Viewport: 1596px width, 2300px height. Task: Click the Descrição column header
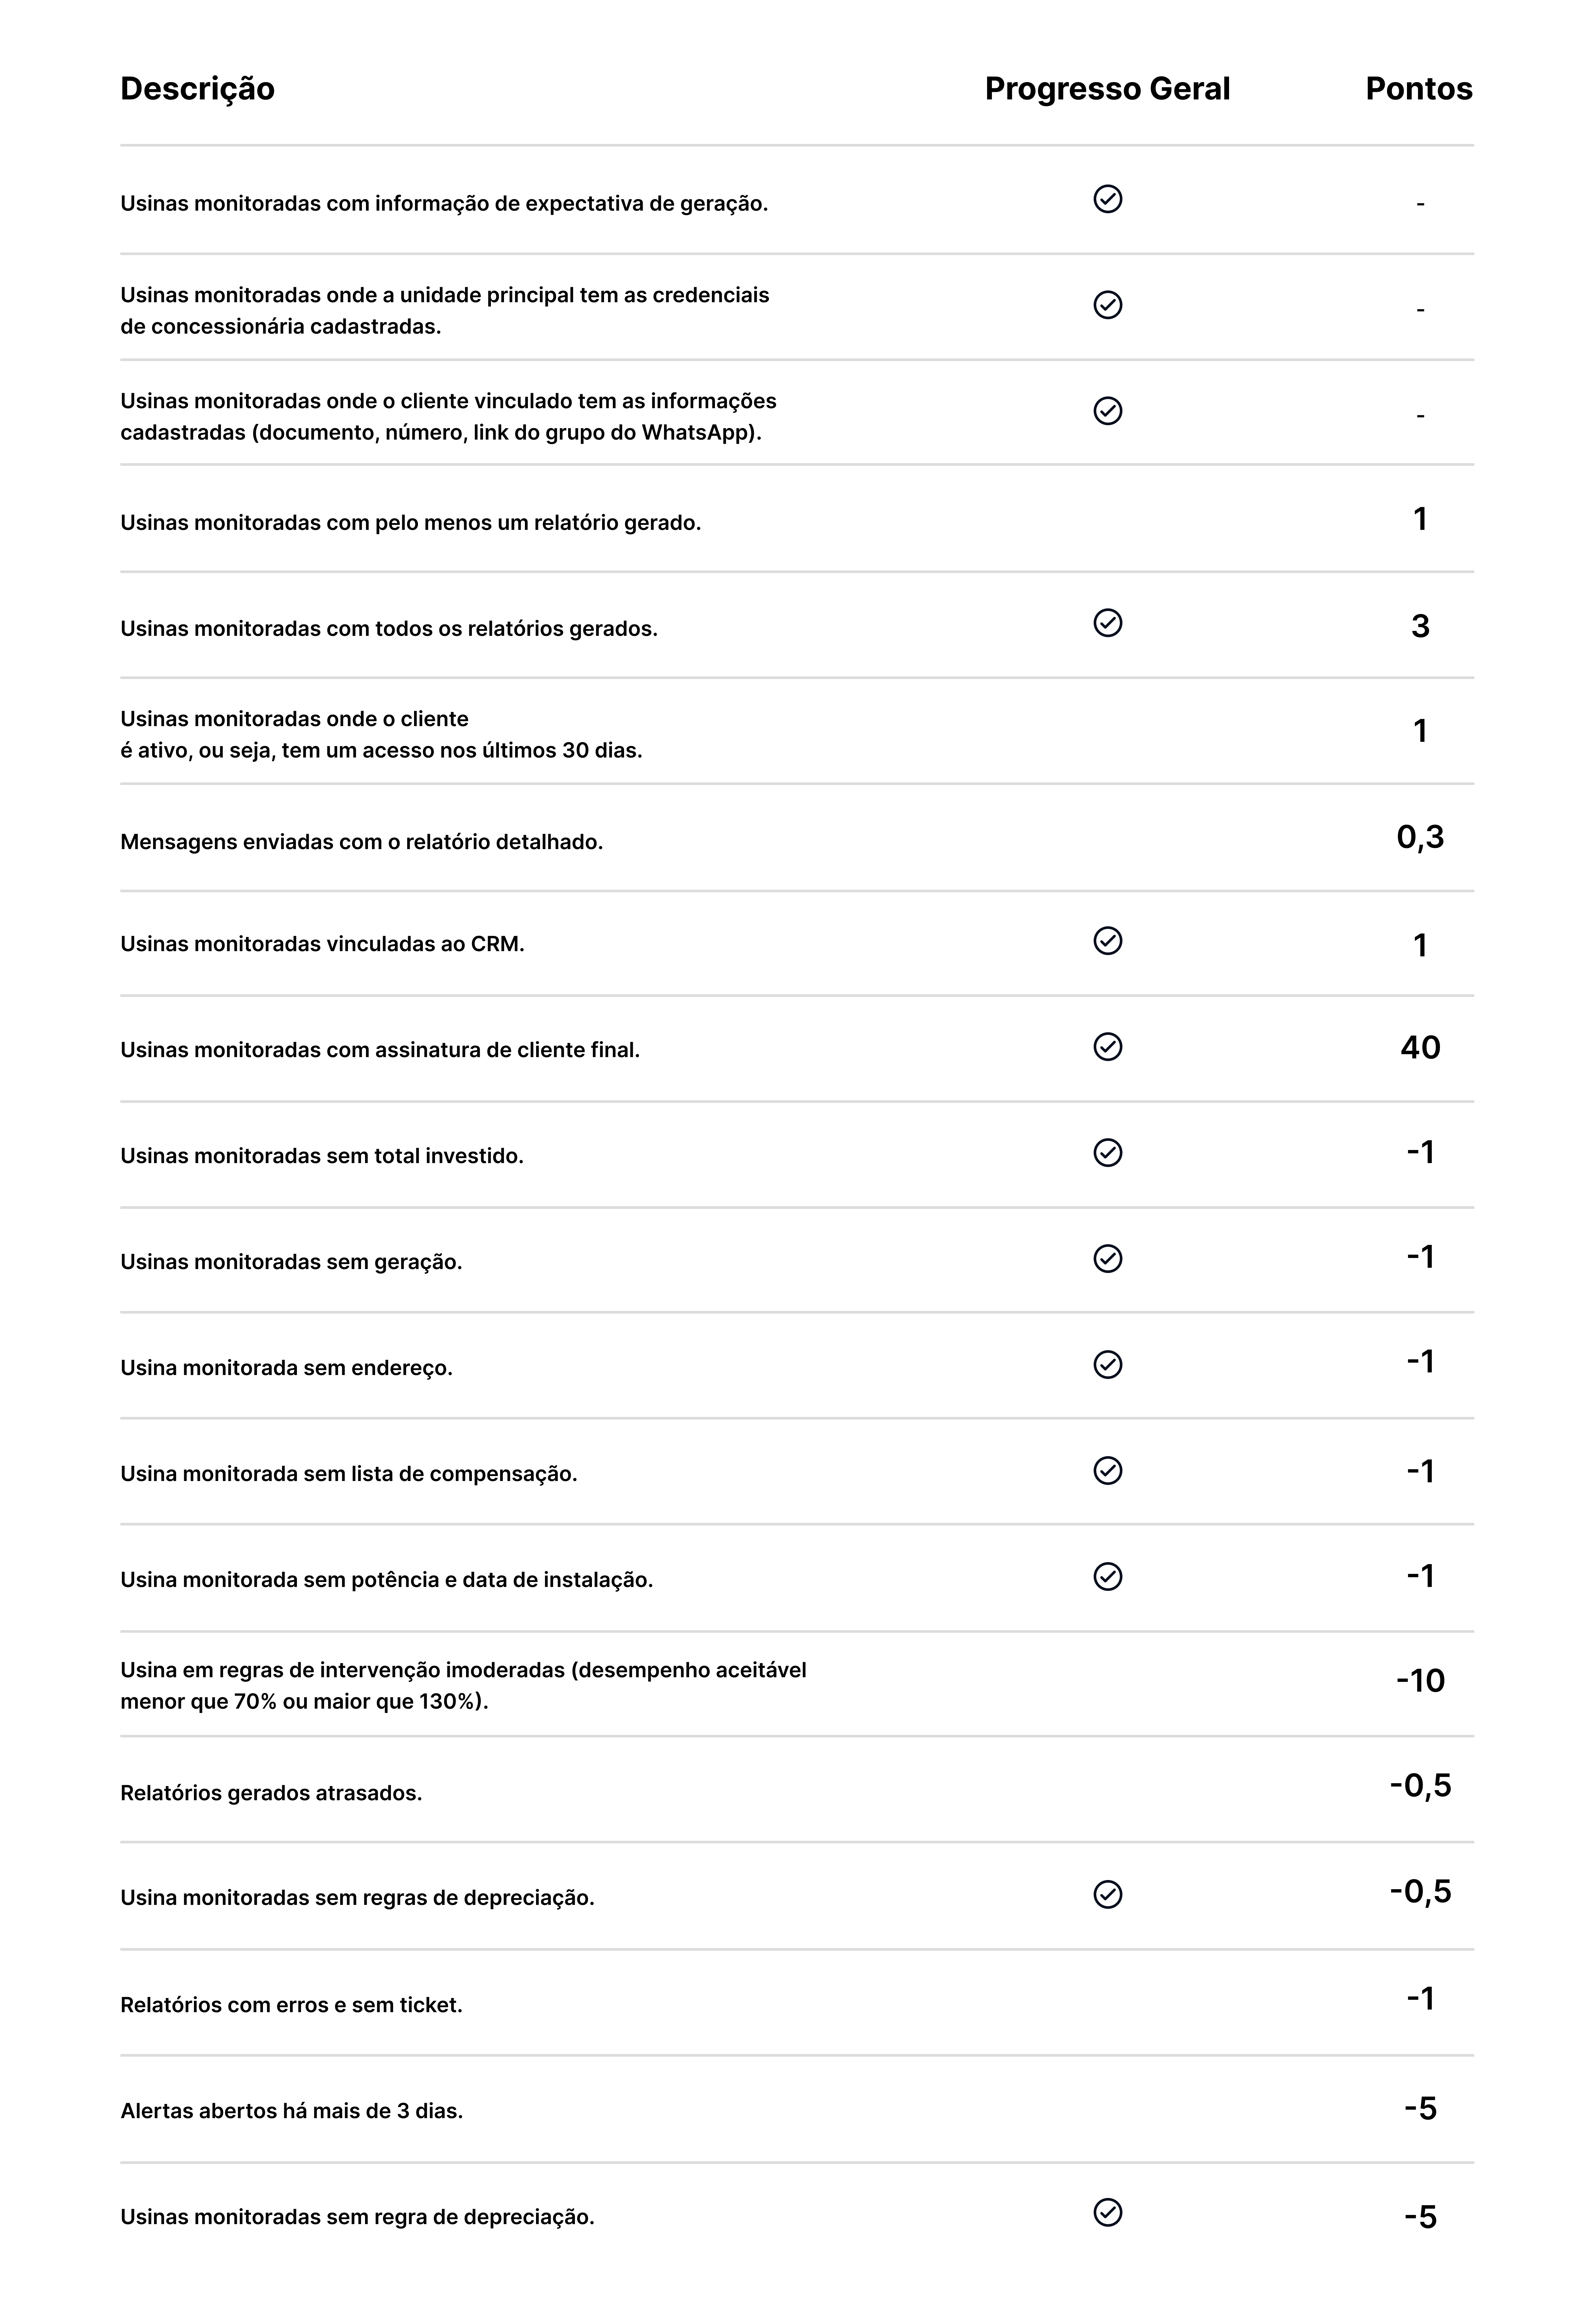[197, 89]
